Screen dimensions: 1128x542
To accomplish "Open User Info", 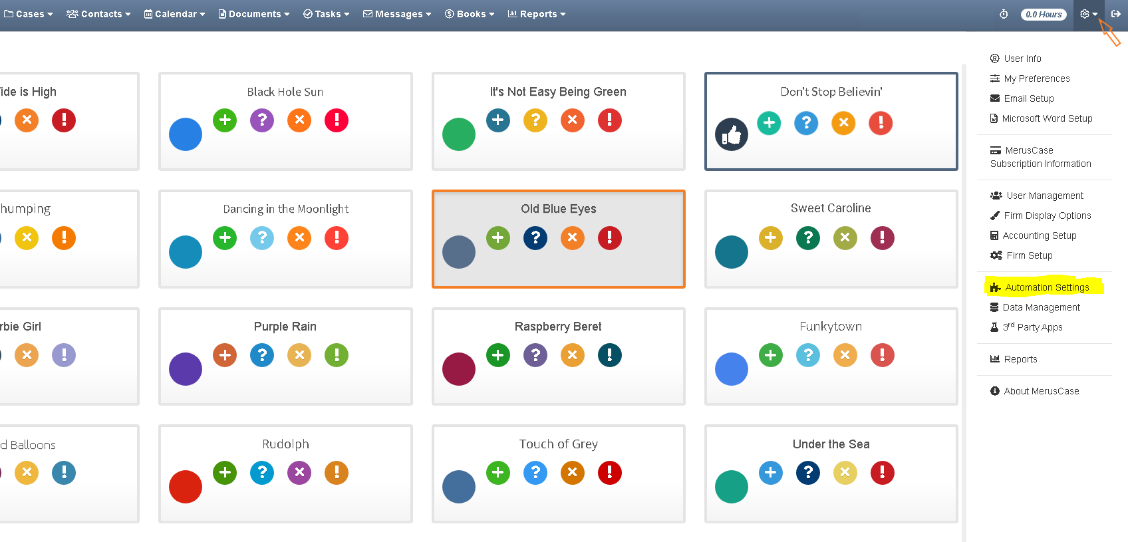I will [1016, 59].
